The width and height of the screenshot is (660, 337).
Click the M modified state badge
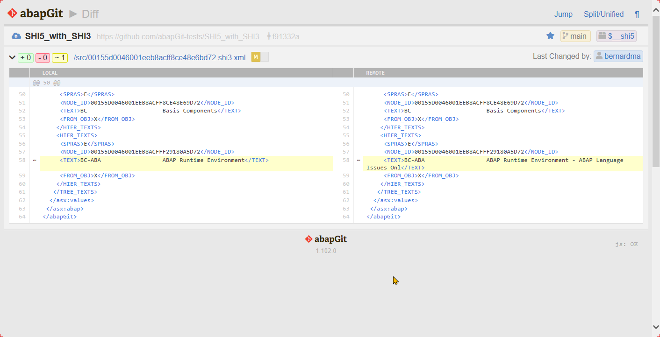click(x=256, y=57)
